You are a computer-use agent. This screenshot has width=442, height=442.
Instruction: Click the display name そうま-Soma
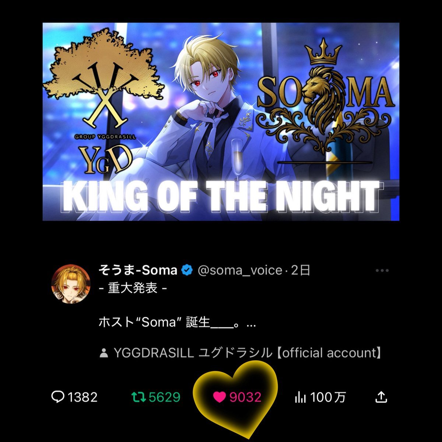(138, 270)
